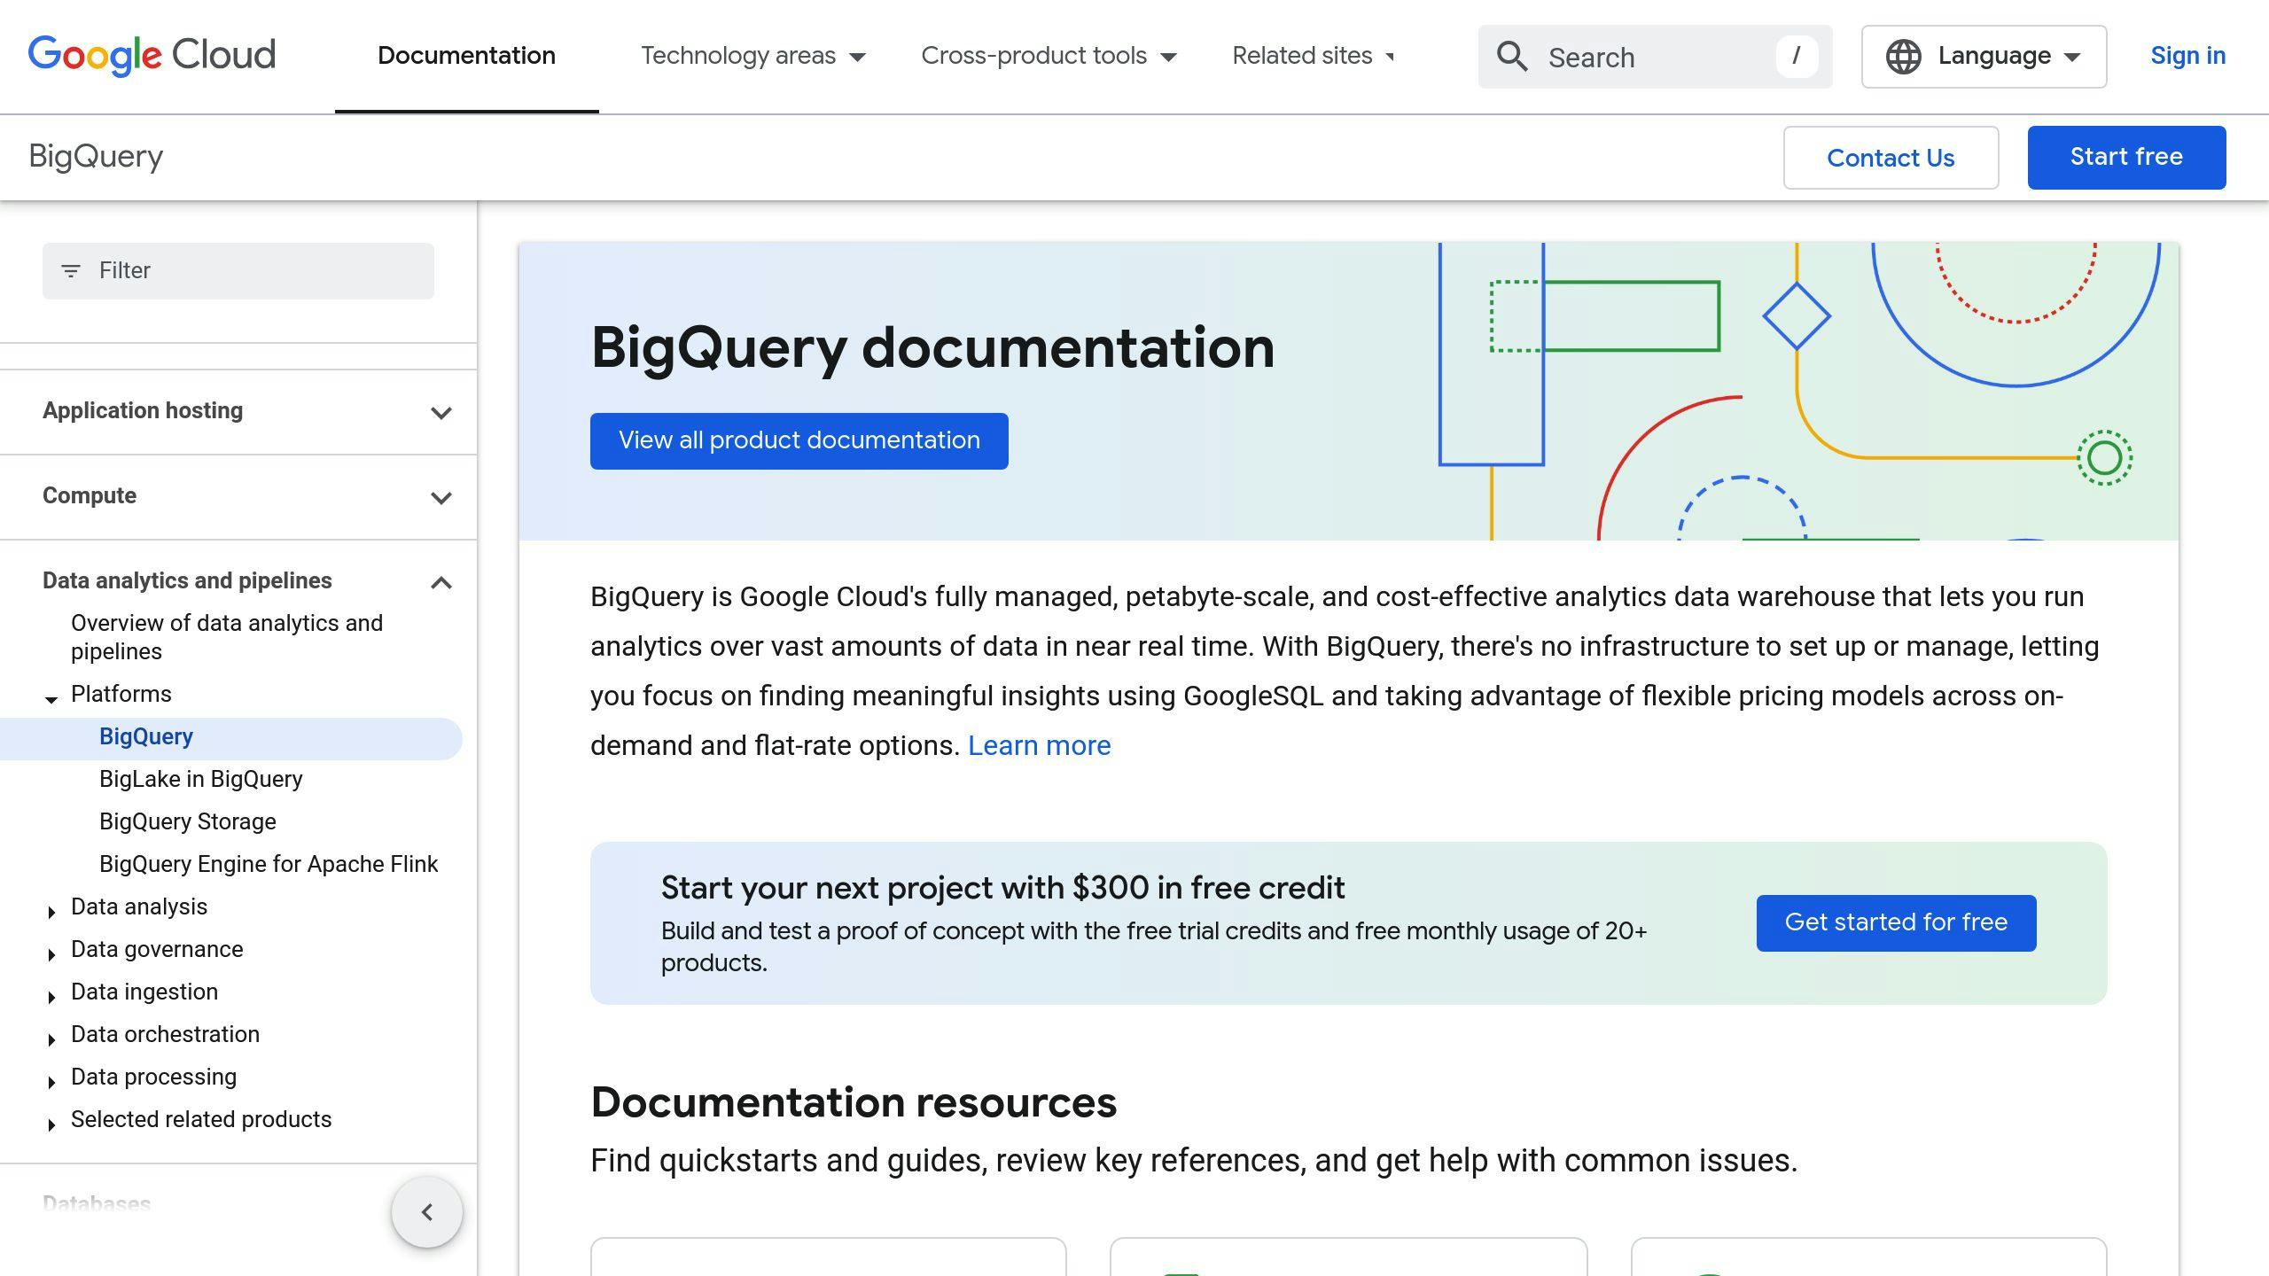Viewport: 2269px width, 1276px height.
Task: Expand the Compute section
Action: [x=441, y=497]
